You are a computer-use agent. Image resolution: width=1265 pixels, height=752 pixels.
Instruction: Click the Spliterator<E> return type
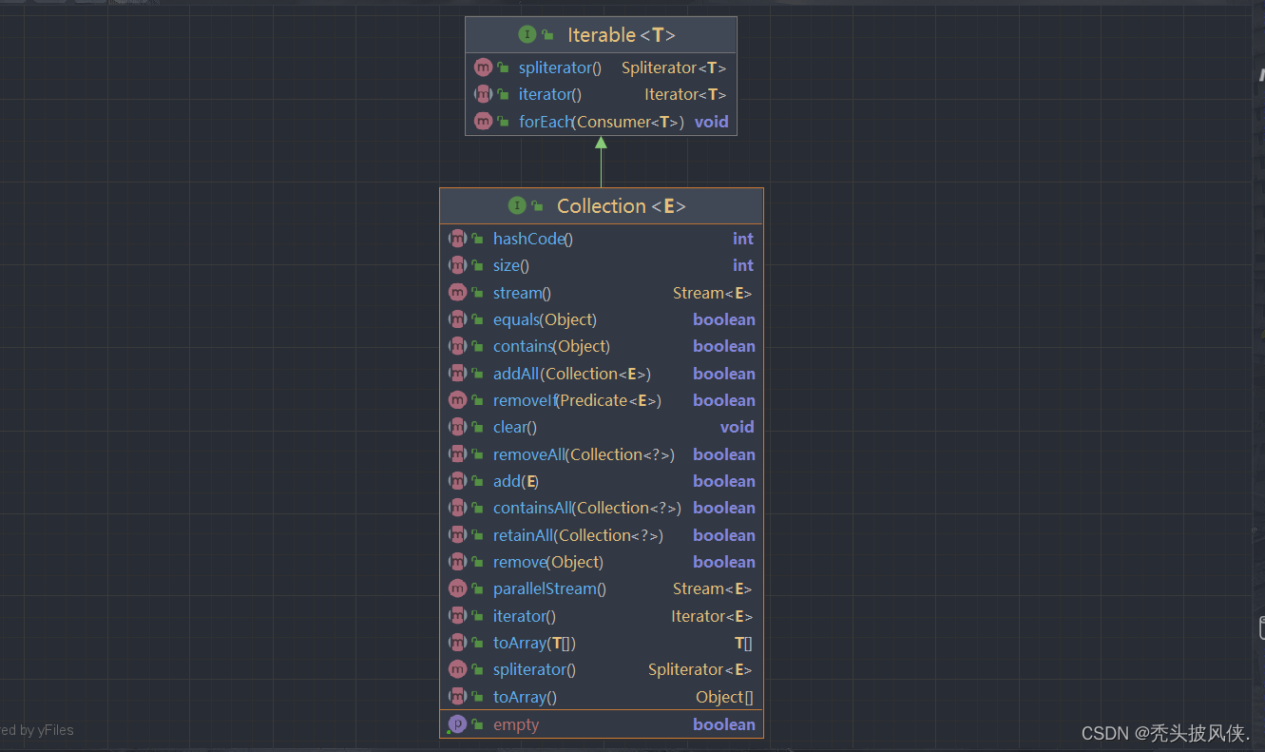(700, 669)
